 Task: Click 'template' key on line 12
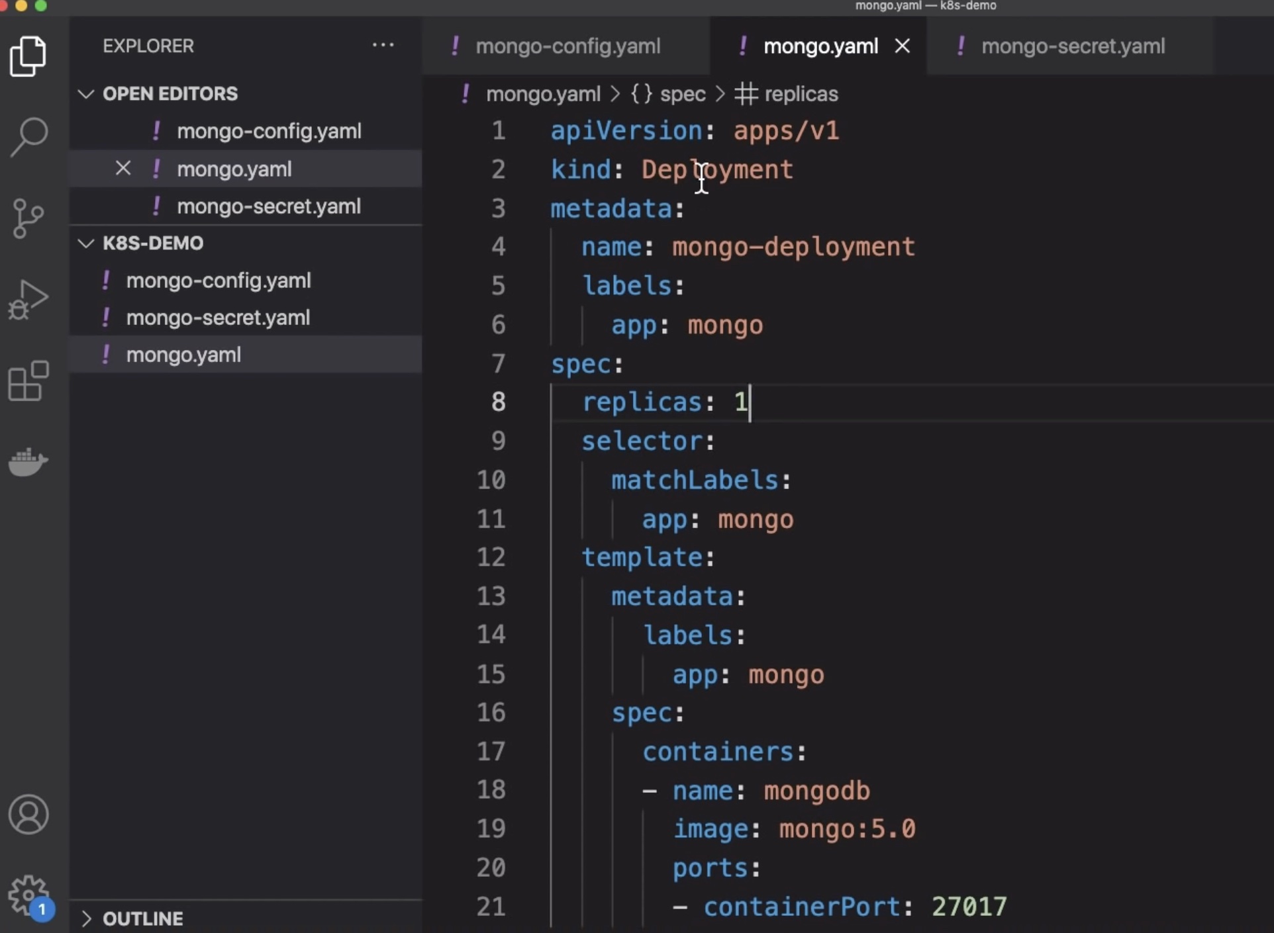642,558
